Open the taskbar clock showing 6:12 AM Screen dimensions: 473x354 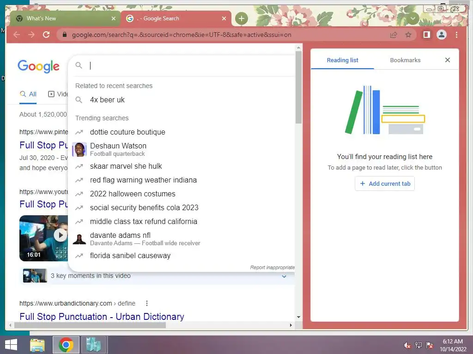453,345
